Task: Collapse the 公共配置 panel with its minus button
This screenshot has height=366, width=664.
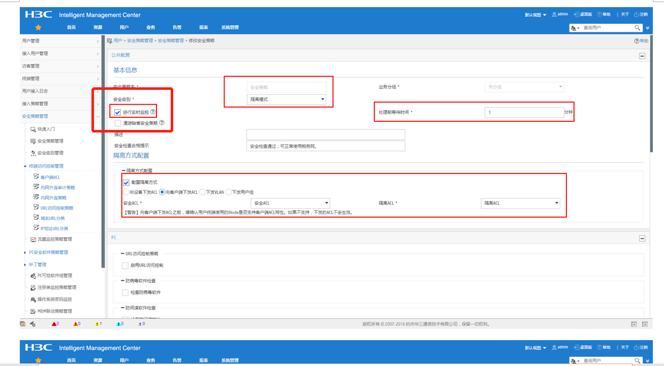Action: pyautogui.click(x=642, y=56)
